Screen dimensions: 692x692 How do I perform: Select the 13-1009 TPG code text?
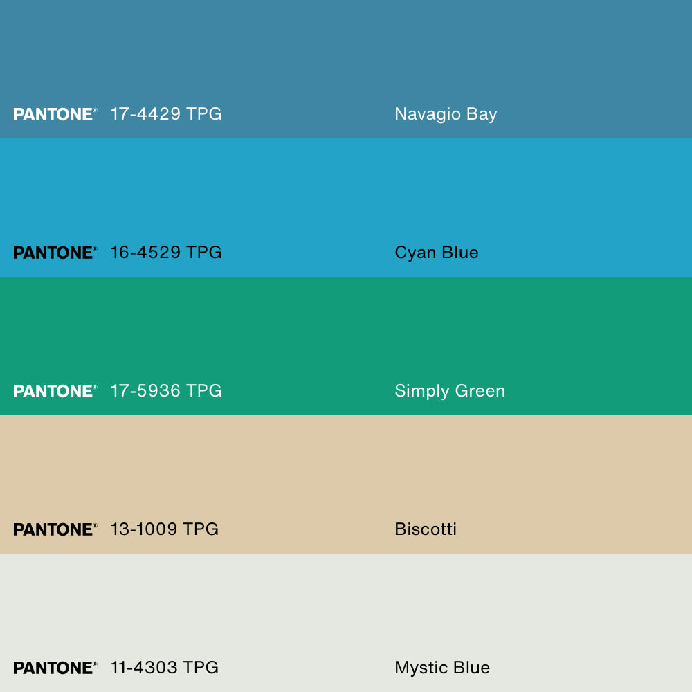pos(164,529)
